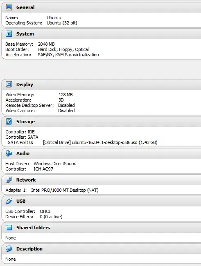
Task: Click the Storage section disk icon
Action: (9, 122)
